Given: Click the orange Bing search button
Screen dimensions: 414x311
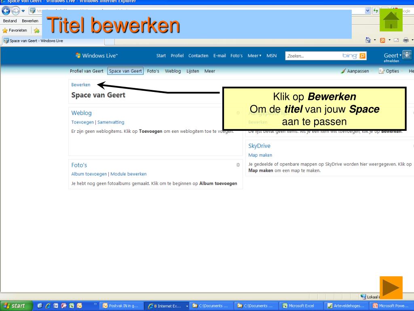Looking at the screenshot, I should click(363, 56).
